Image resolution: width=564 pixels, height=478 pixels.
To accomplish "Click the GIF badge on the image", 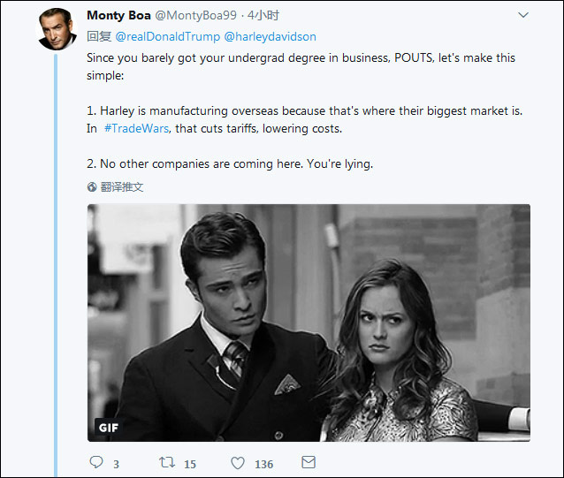I will coord(108,428).
